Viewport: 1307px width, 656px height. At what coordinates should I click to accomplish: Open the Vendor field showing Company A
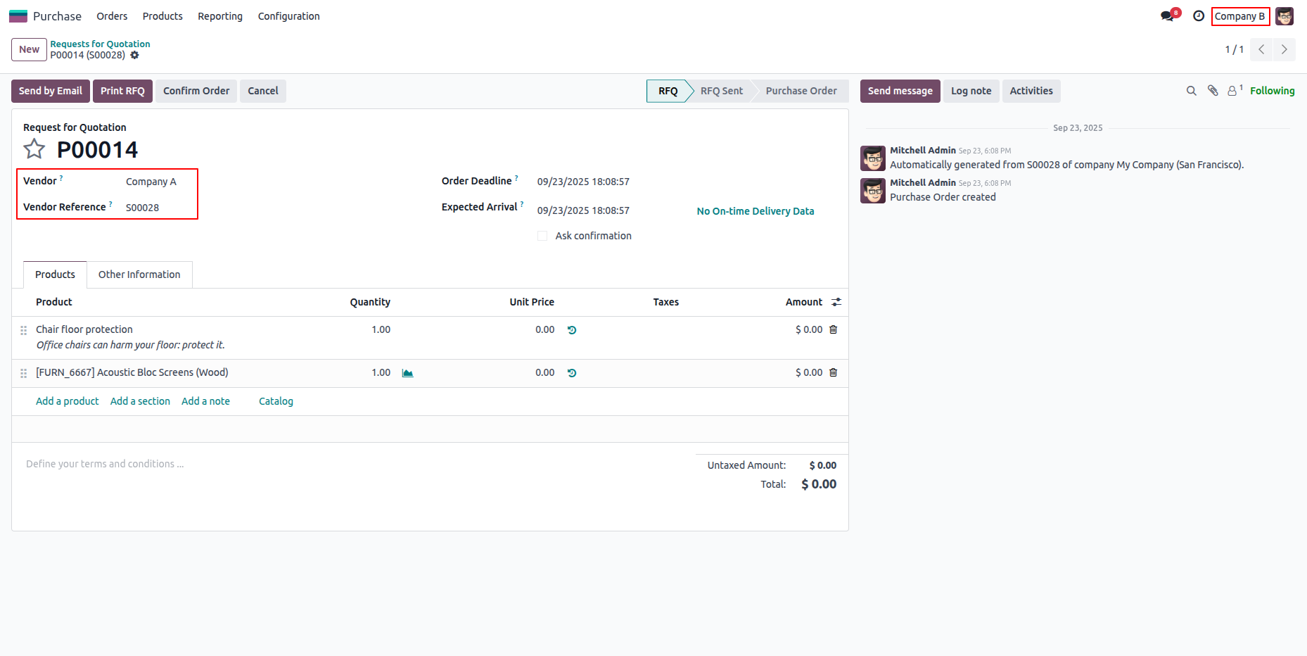click(151, 181)
